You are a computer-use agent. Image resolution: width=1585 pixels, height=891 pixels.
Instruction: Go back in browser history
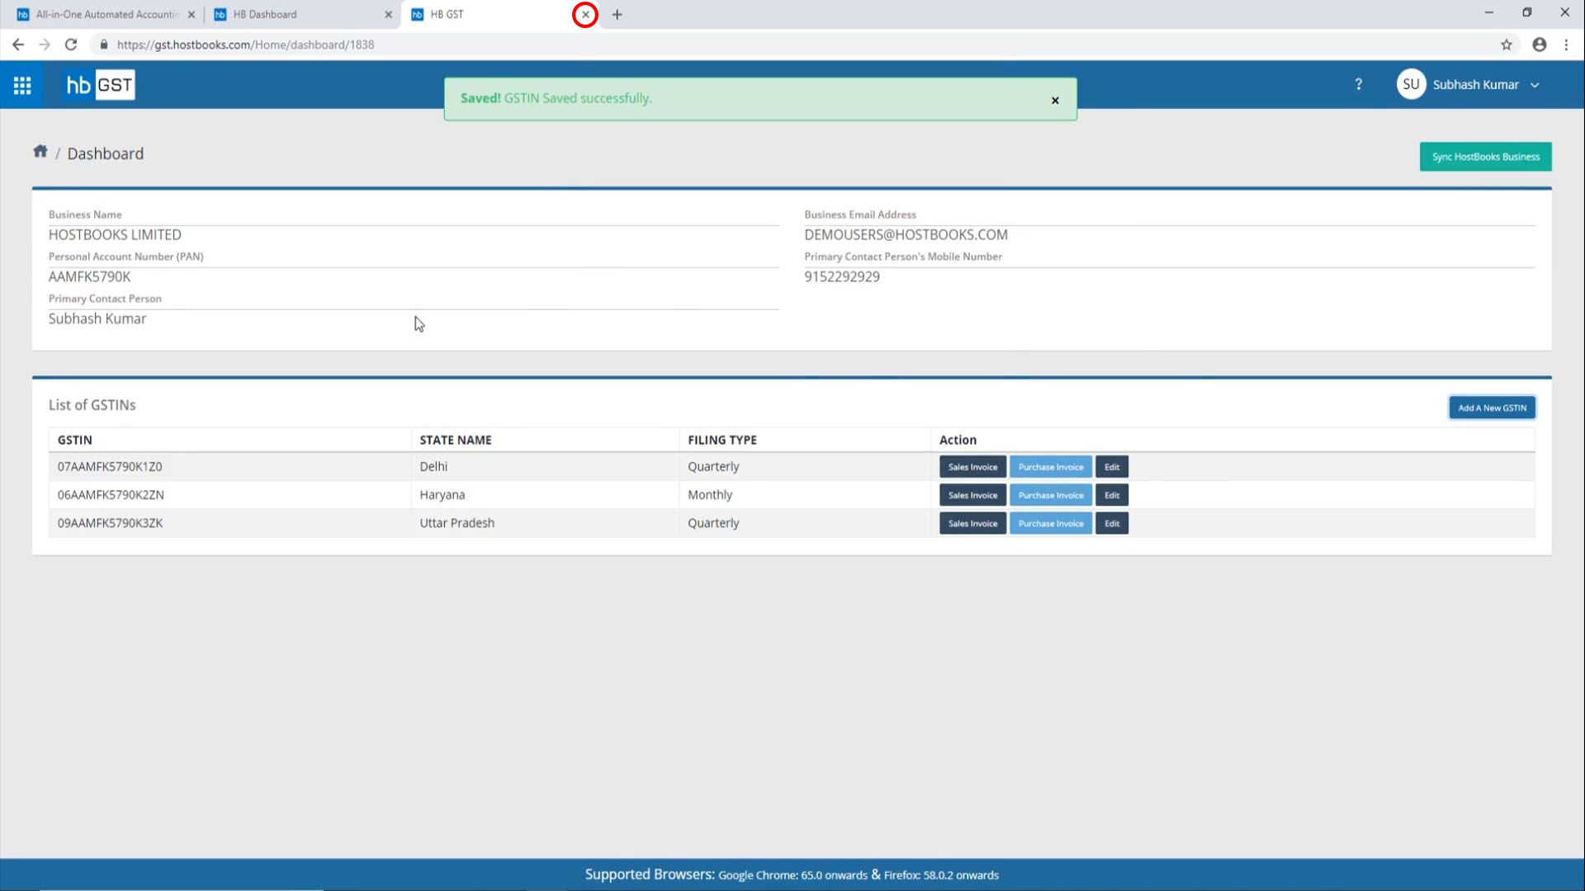18,45
